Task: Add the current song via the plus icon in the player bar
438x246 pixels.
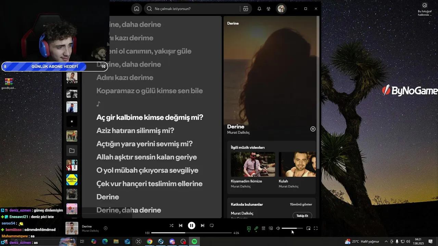Action: pyautogui.click(x=106, y=228)
